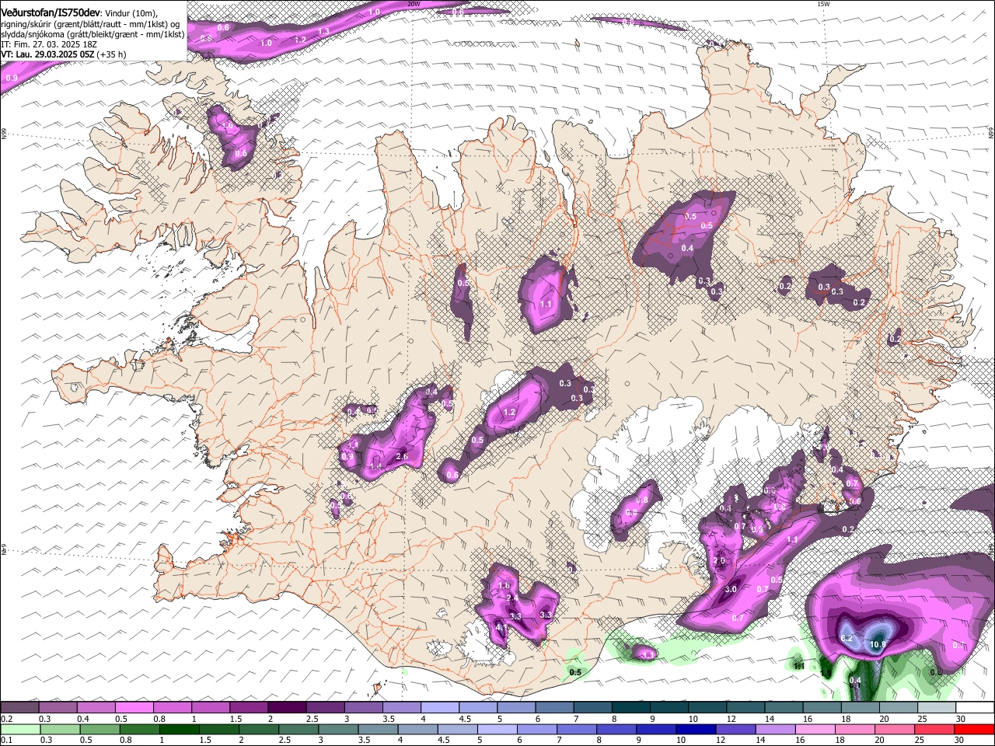995x746 pixels.
Task: Click the 15W longitude label
Action: [x=823, y=4]
